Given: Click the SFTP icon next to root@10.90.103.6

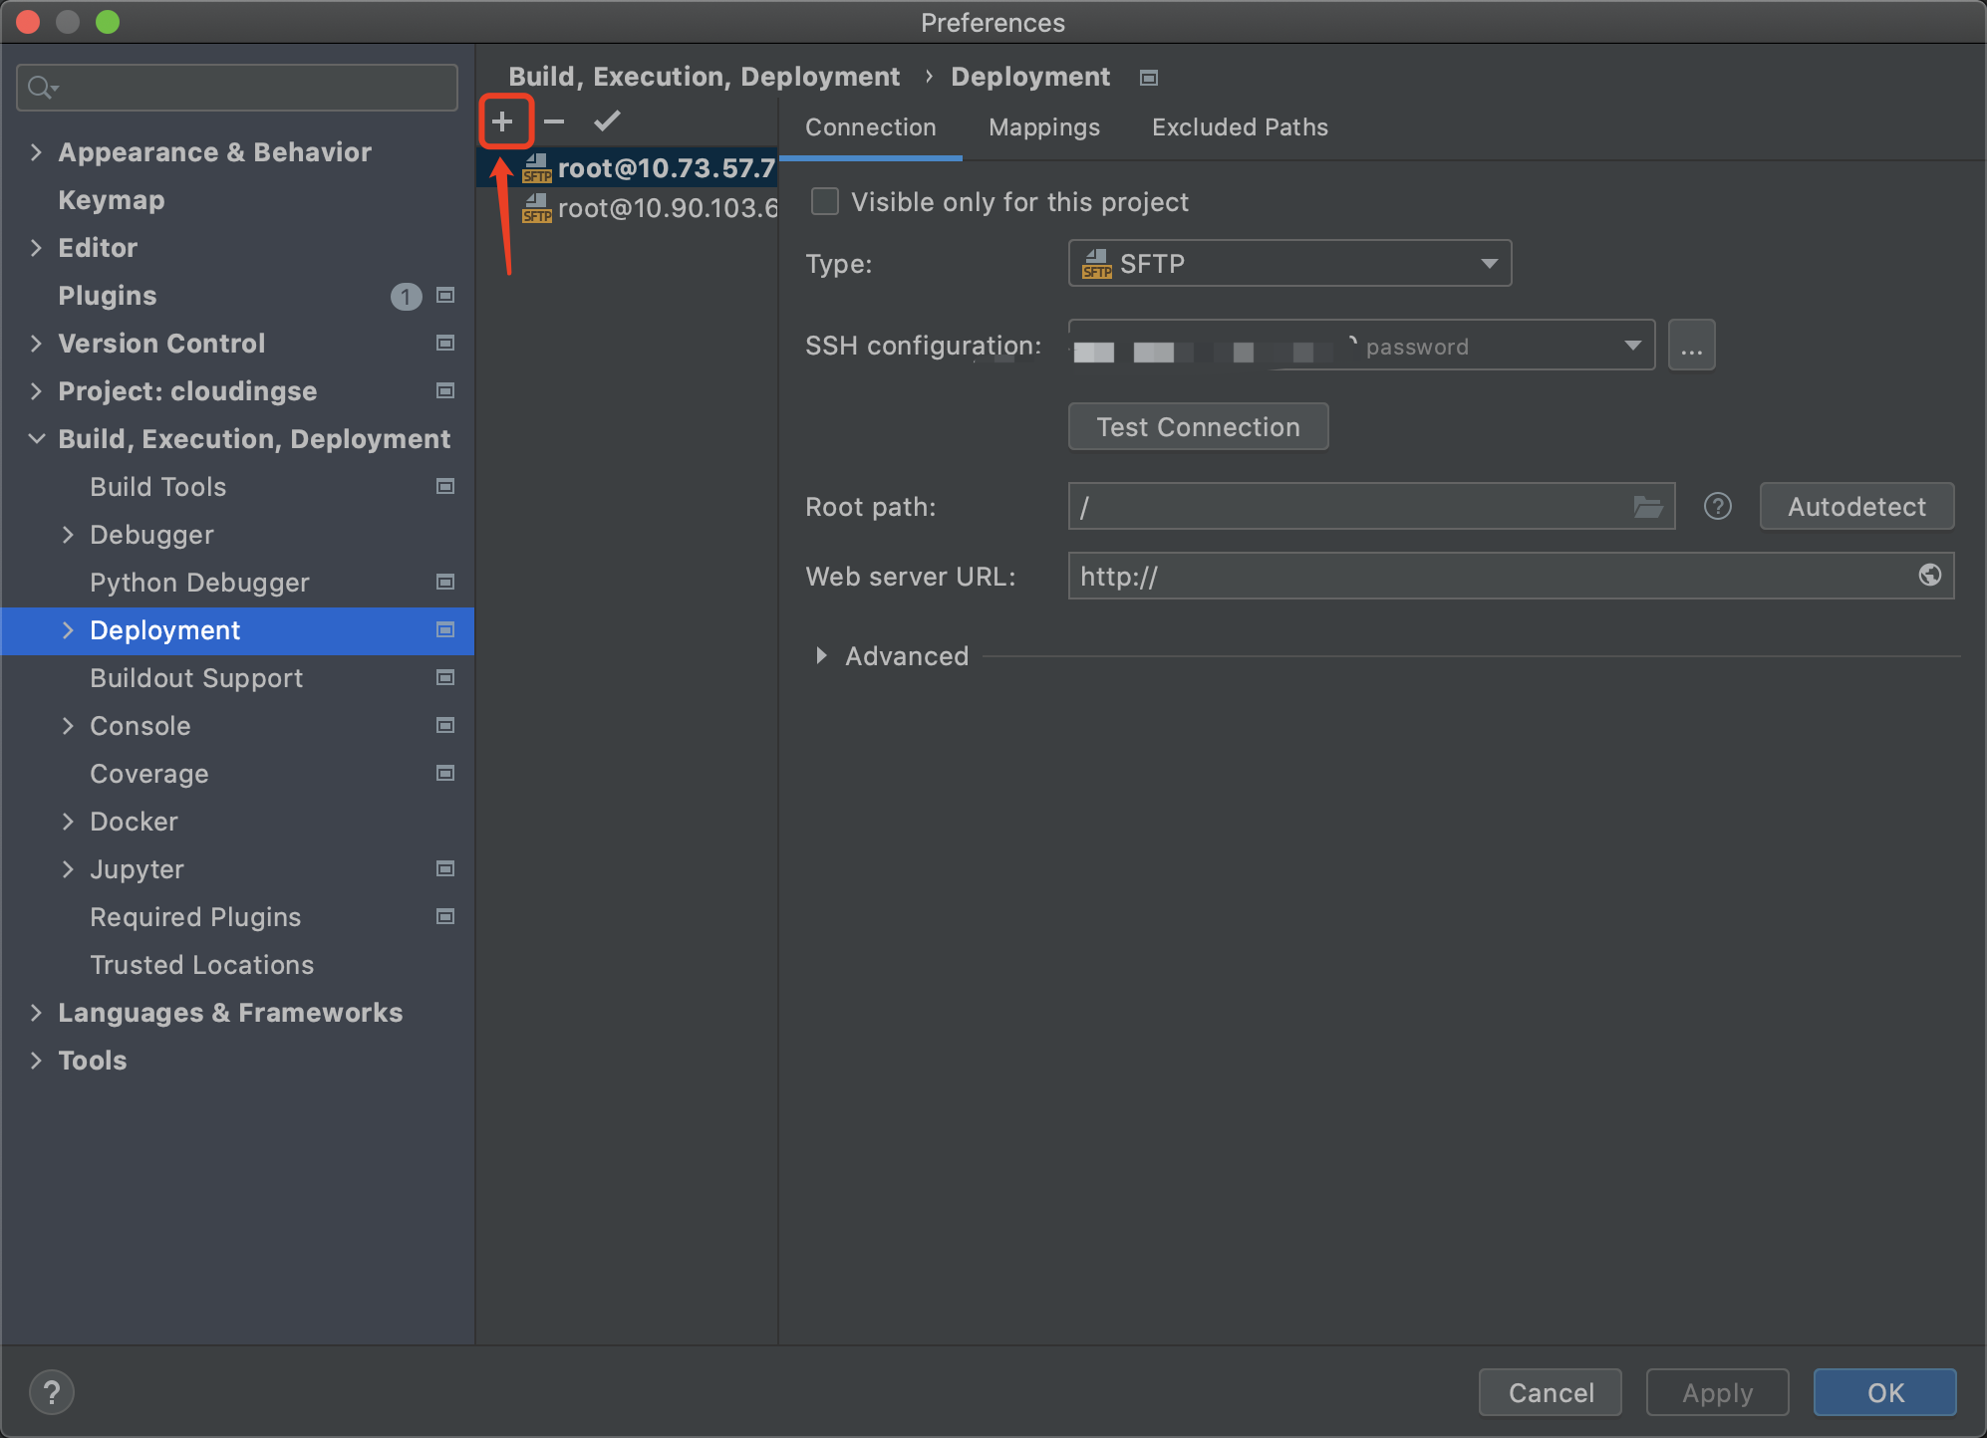Looking at the screenshot, I should 538,209.
